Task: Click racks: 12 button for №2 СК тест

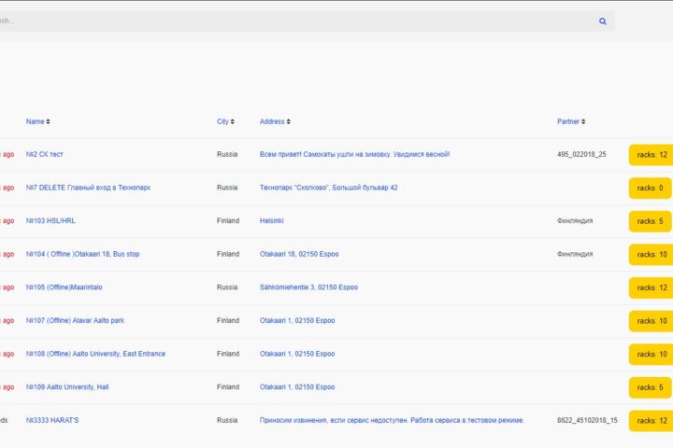Action: click(651, 155)
